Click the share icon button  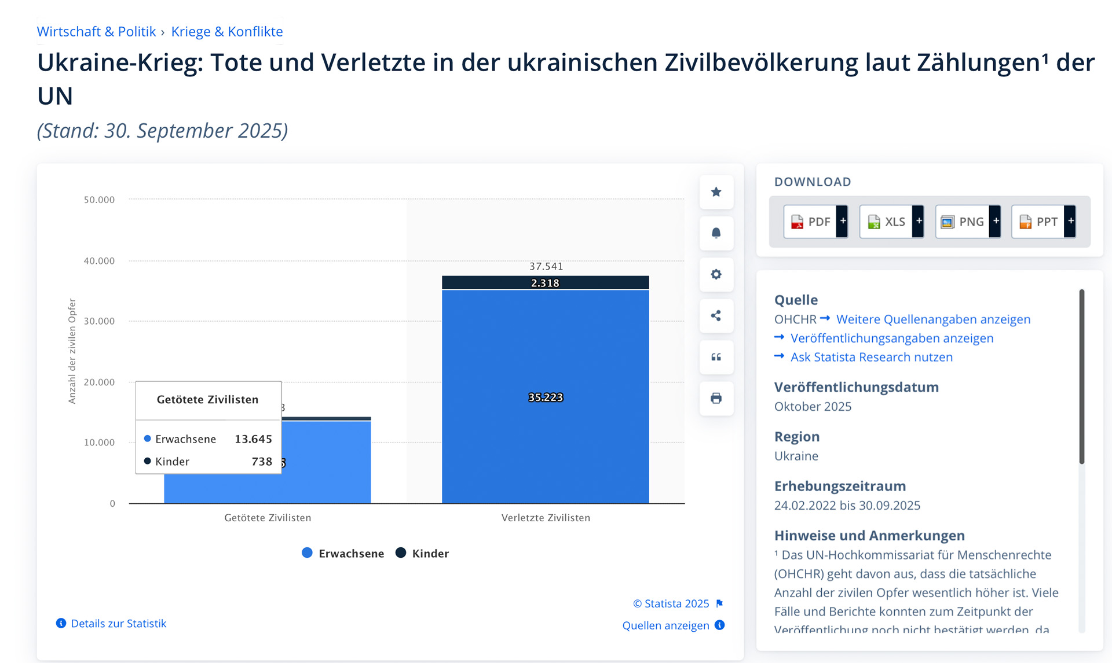point(716,315)
